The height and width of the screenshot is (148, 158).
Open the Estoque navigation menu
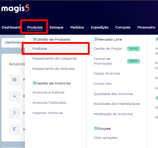pos(57,27)
